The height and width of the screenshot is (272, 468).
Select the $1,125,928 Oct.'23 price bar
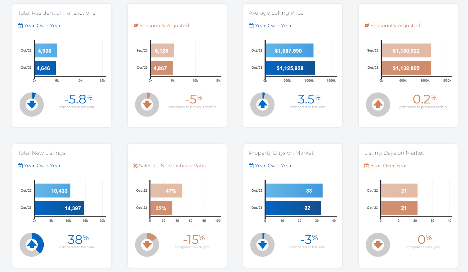click(290, 68)
